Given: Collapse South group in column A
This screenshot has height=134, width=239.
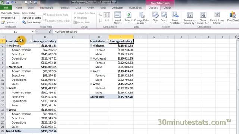Looking at the screenshot, I should pyautogui.click(x=7, y=88).
